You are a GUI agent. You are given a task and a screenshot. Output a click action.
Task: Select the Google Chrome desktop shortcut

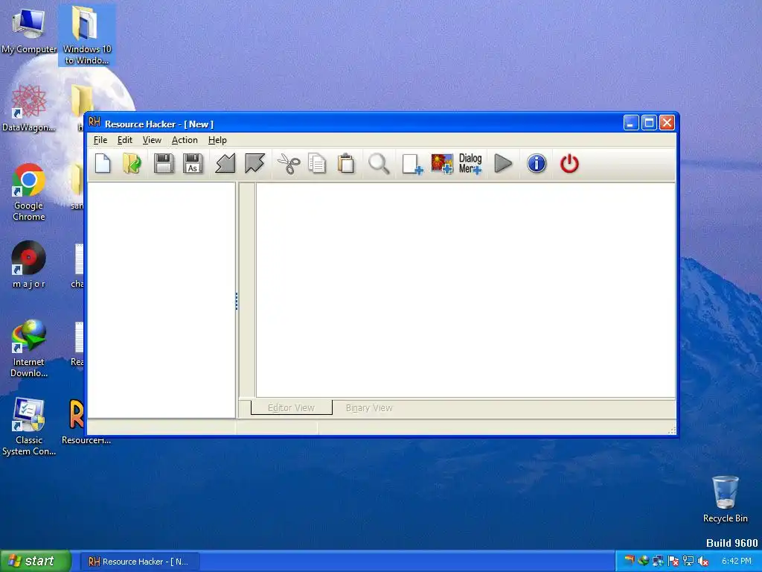tap(29, 192)
